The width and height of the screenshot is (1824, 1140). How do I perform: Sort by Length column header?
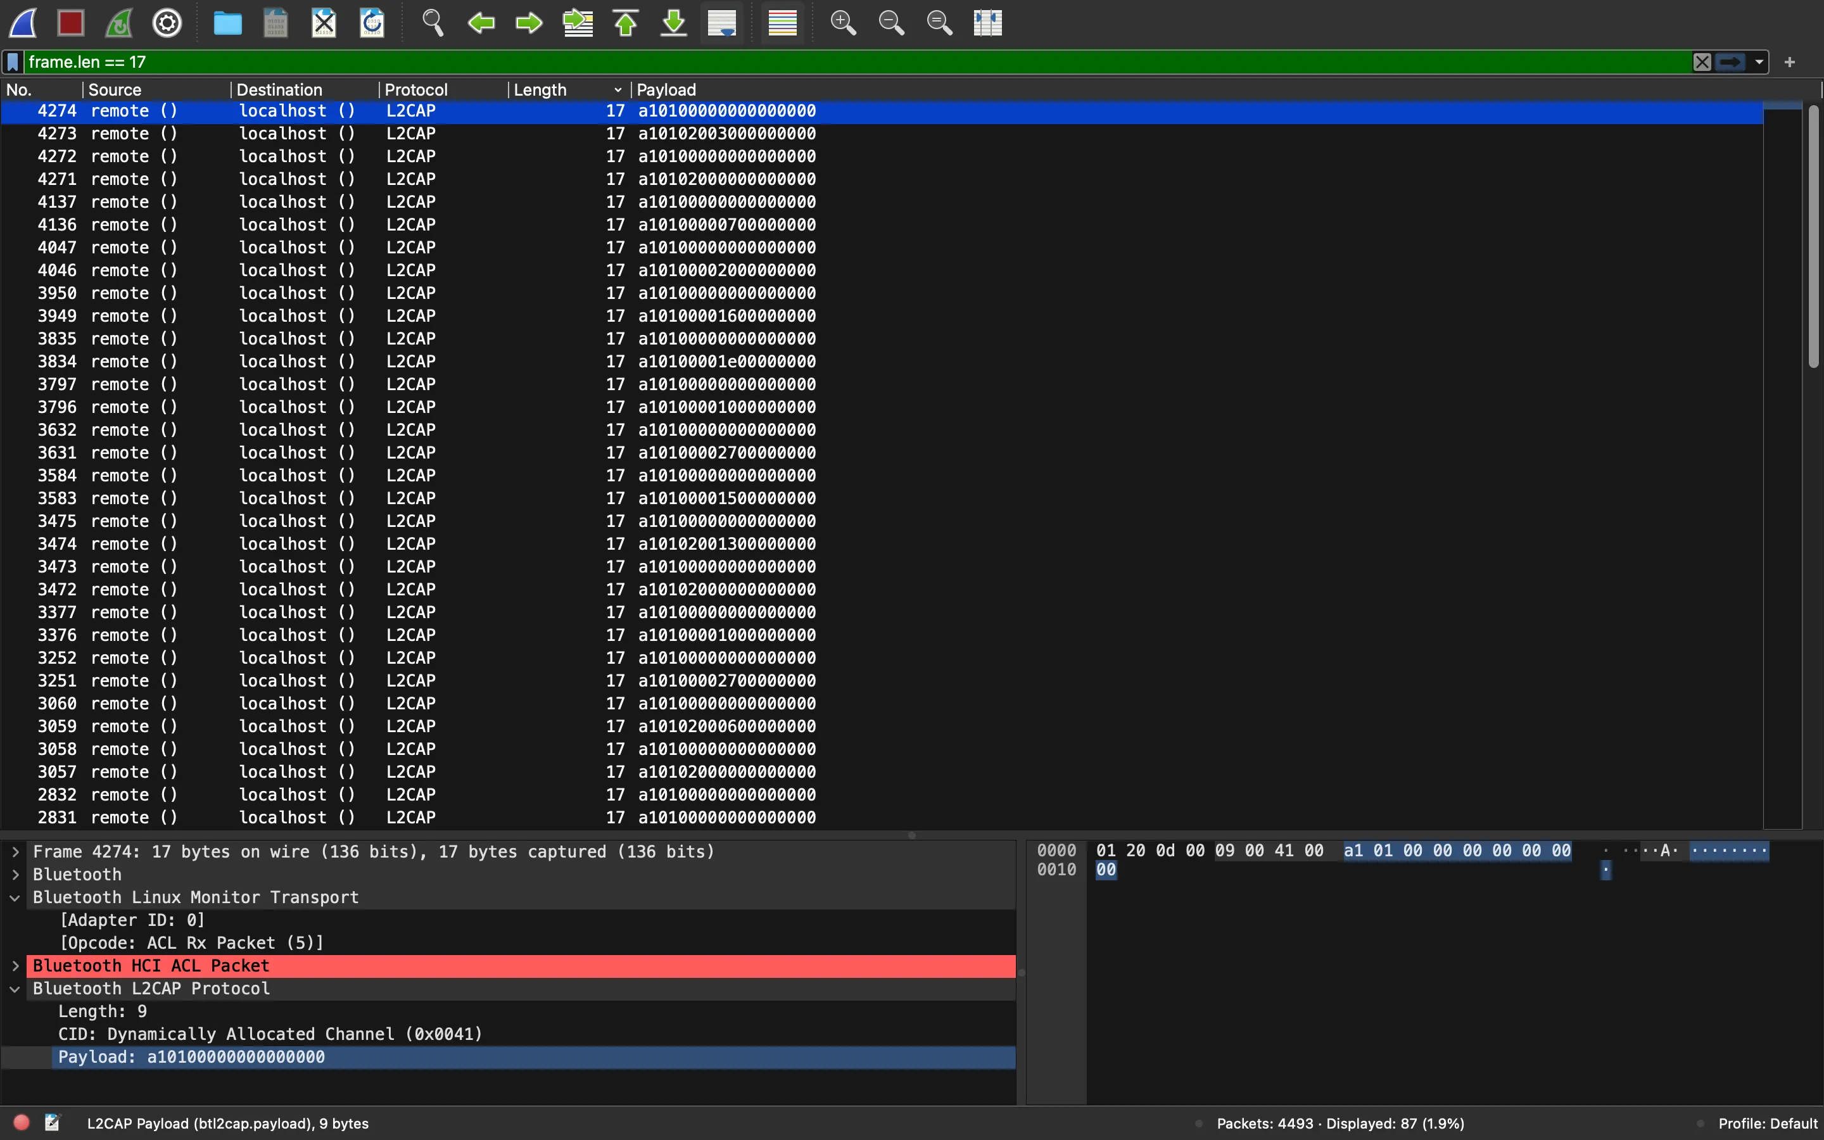tap(569, 90)
